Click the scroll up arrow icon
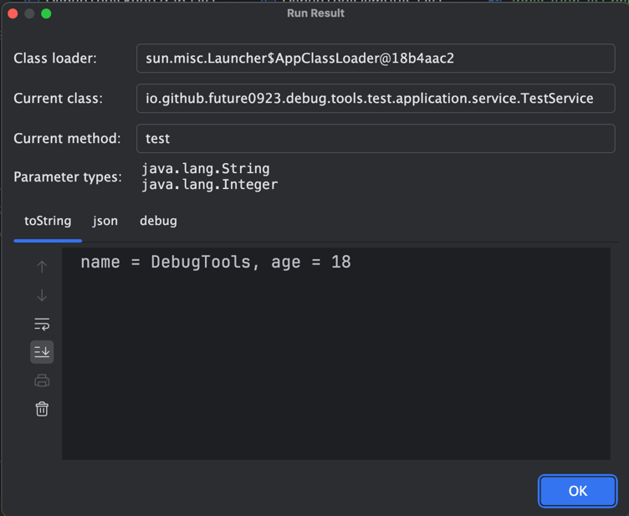Screen dimensions: 629x516 point(42,267)
